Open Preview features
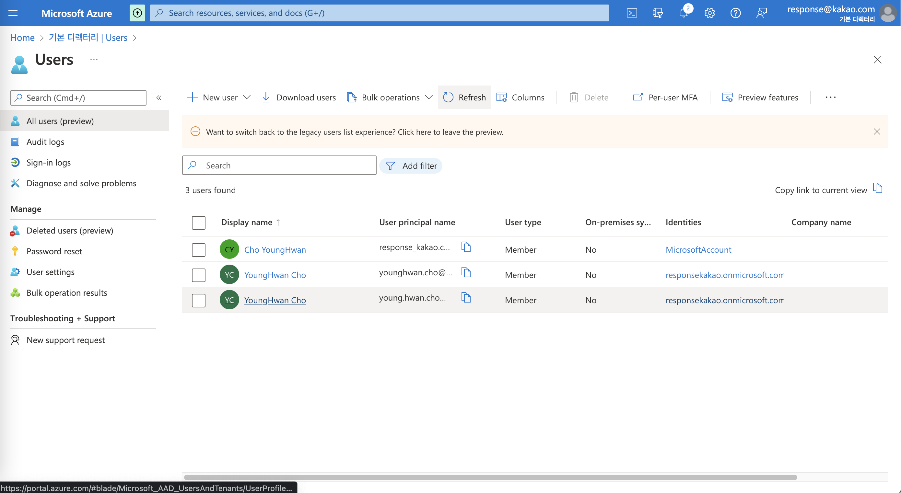This screenshot has width=901, height=493. pyautogui.click(x=760, y=97)
